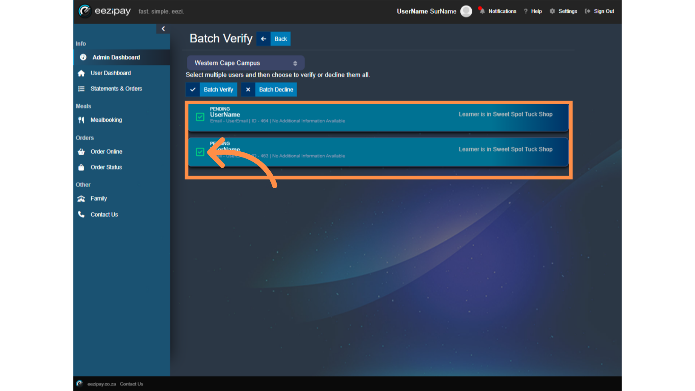Screen dimensions: 695x391
Task: Sign Out of the account
Action: coord(604,11)
